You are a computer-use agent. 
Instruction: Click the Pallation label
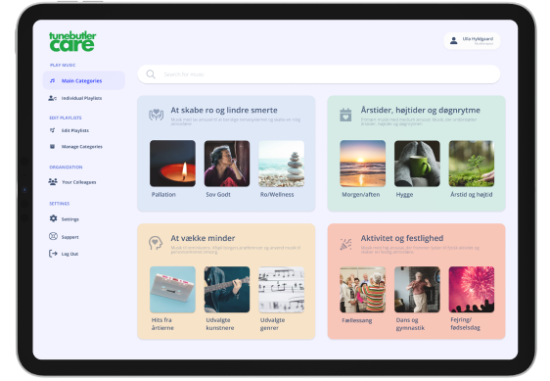163,194
